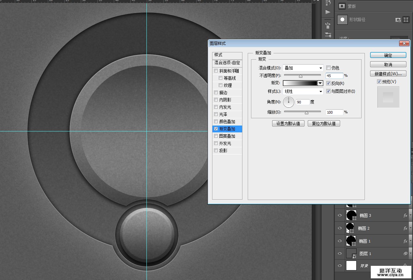Uncheck the 反向 reverse checkbox
The image size is (413, 280).
328,83
